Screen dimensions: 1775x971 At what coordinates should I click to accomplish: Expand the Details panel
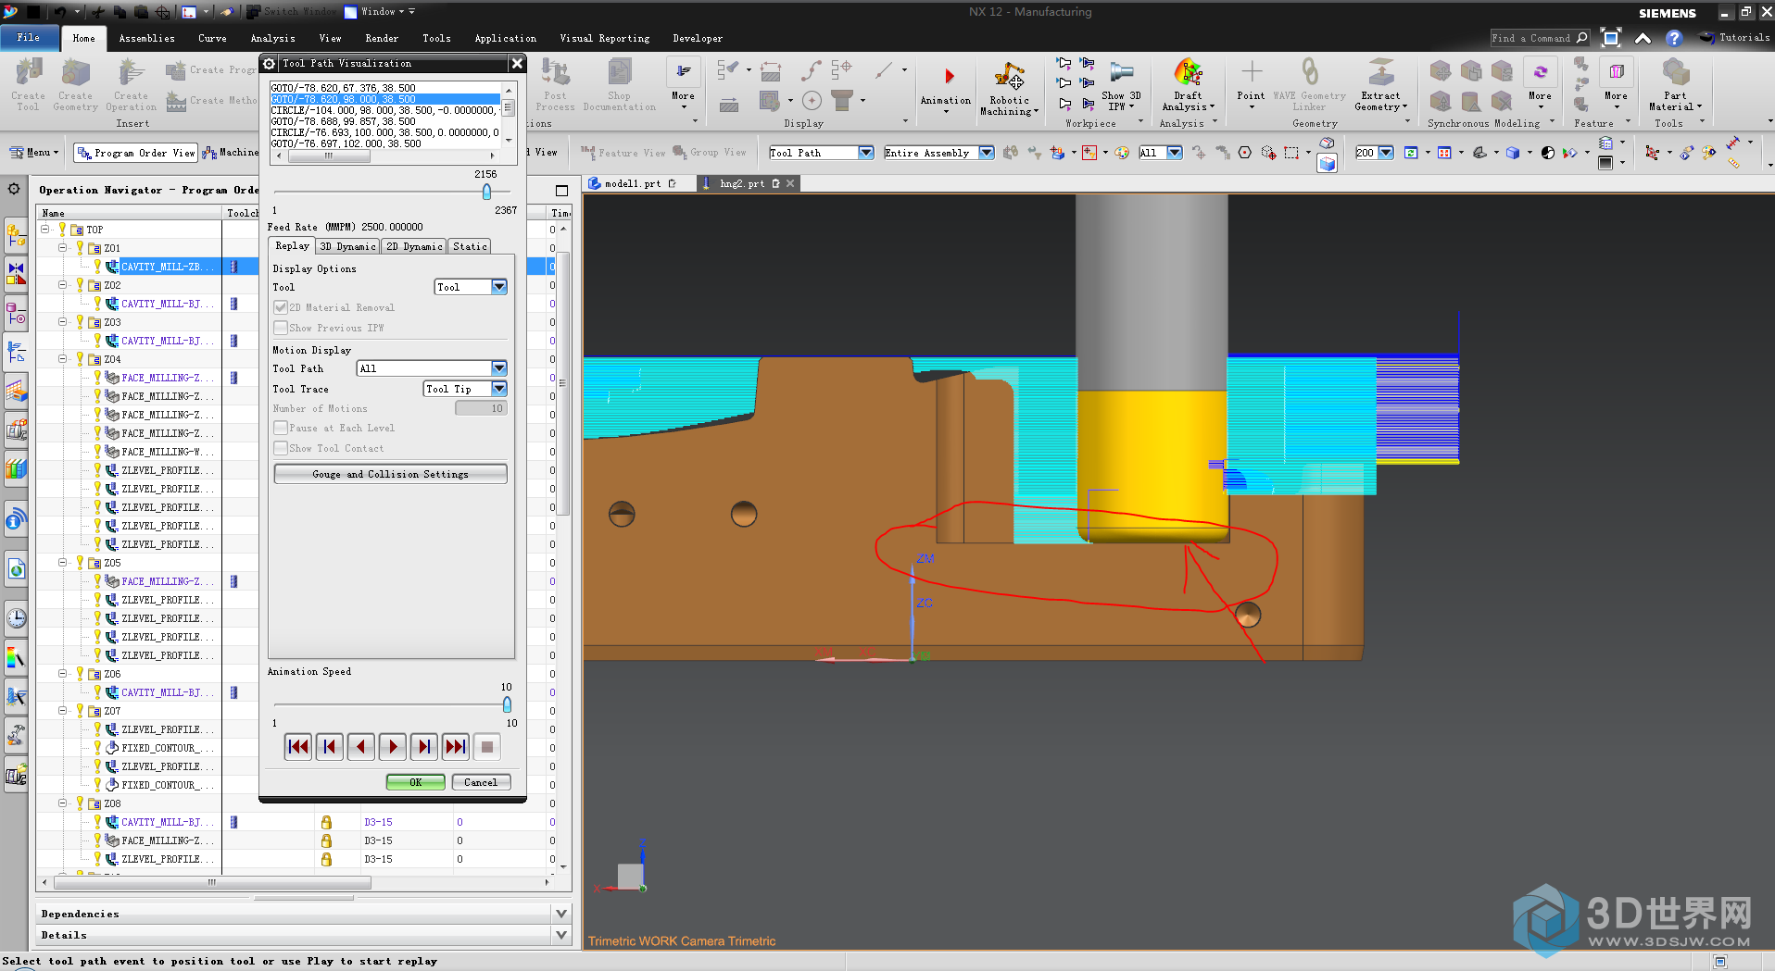point(561,935)
